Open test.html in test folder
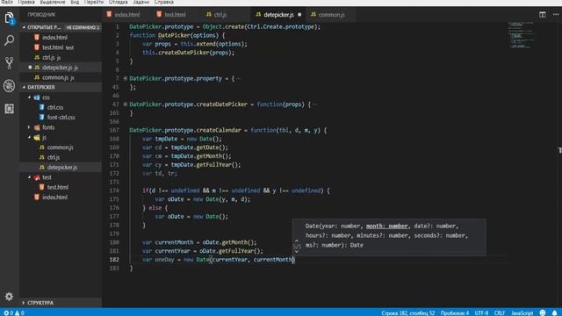562x316 pixels. click(61, 187)
